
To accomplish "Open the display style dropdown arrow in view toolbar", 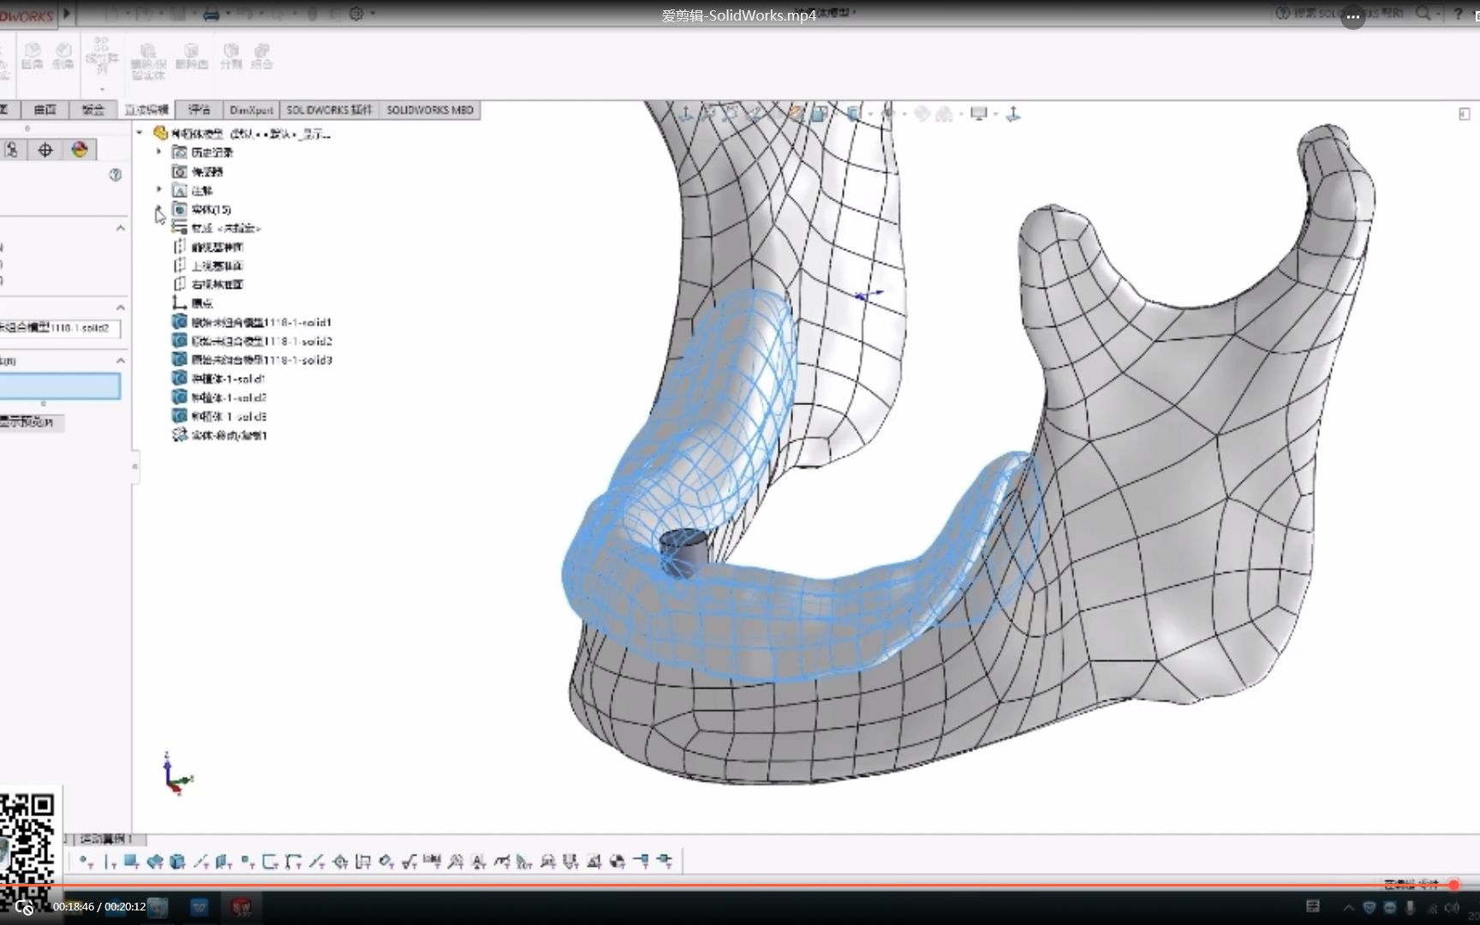I will (870, 114).
